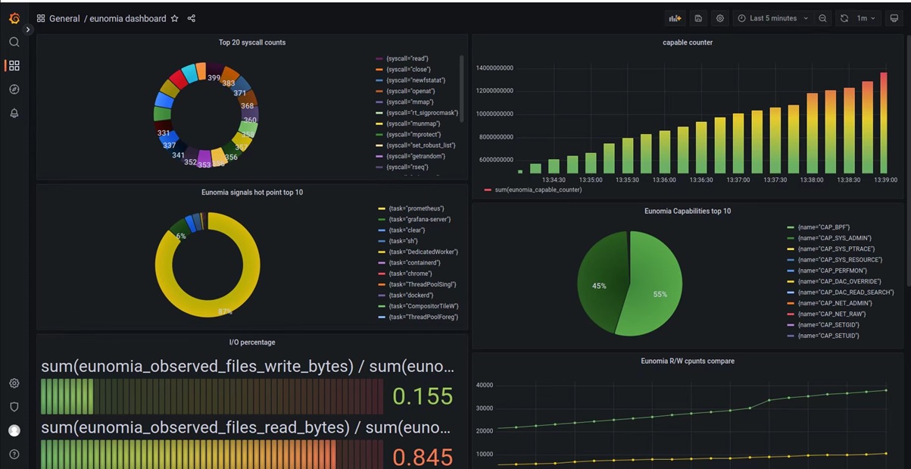Open the Explore compass in the sidebar
911x469 pixels.
pos(14,89)
